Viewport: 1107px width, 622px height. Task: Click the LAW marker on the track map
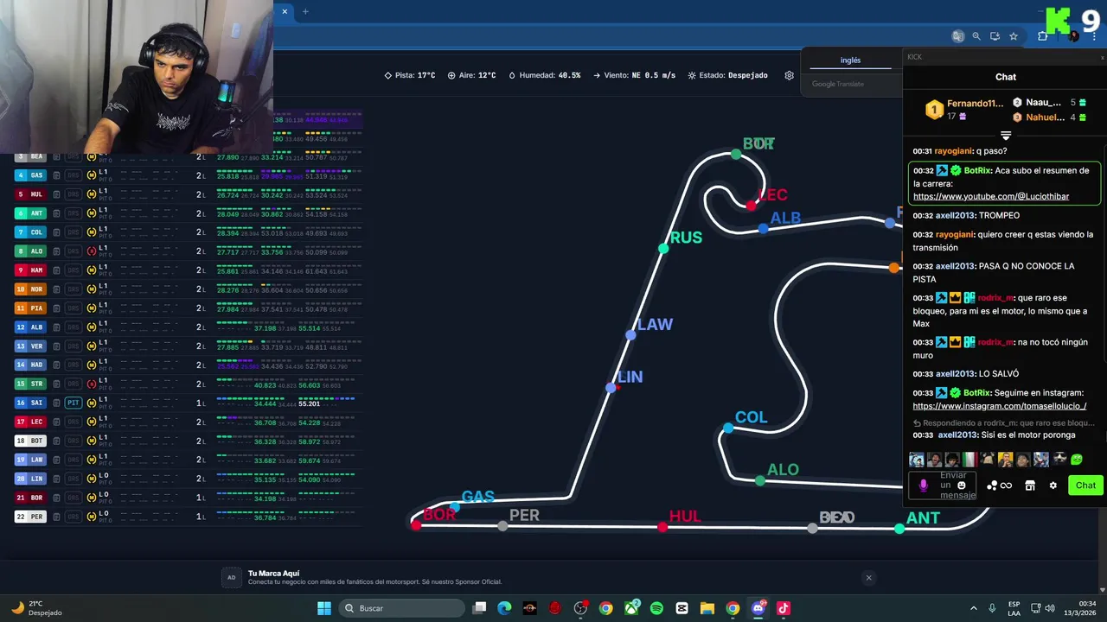tap(631, 334)
